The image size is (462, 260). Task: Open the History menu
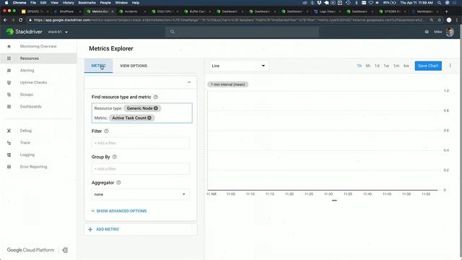(69, 3)
